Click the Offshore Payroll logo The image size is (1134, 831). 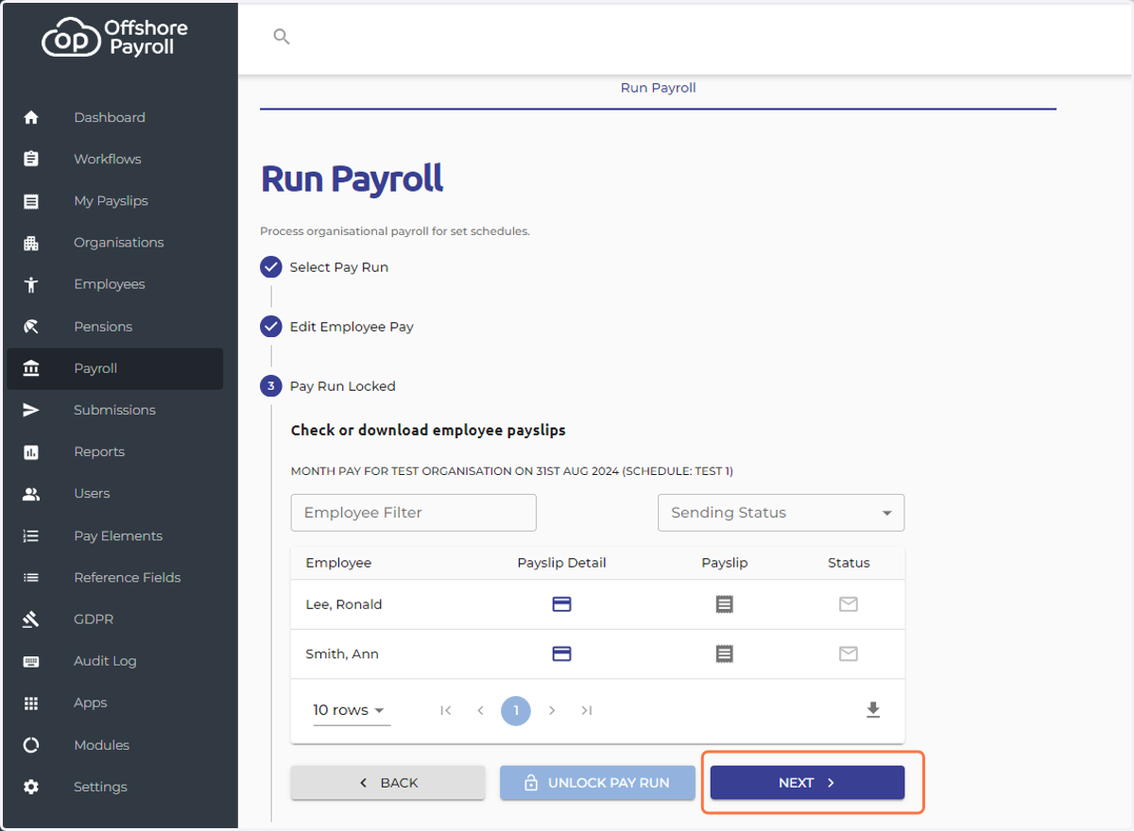coord(114,37)
